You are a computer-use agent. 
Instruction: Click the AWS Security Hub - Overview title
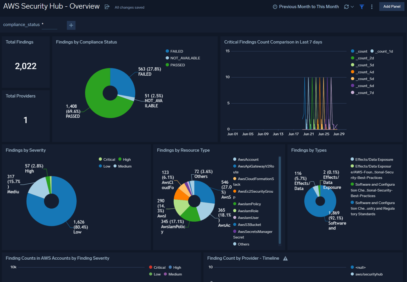point(51,6)
